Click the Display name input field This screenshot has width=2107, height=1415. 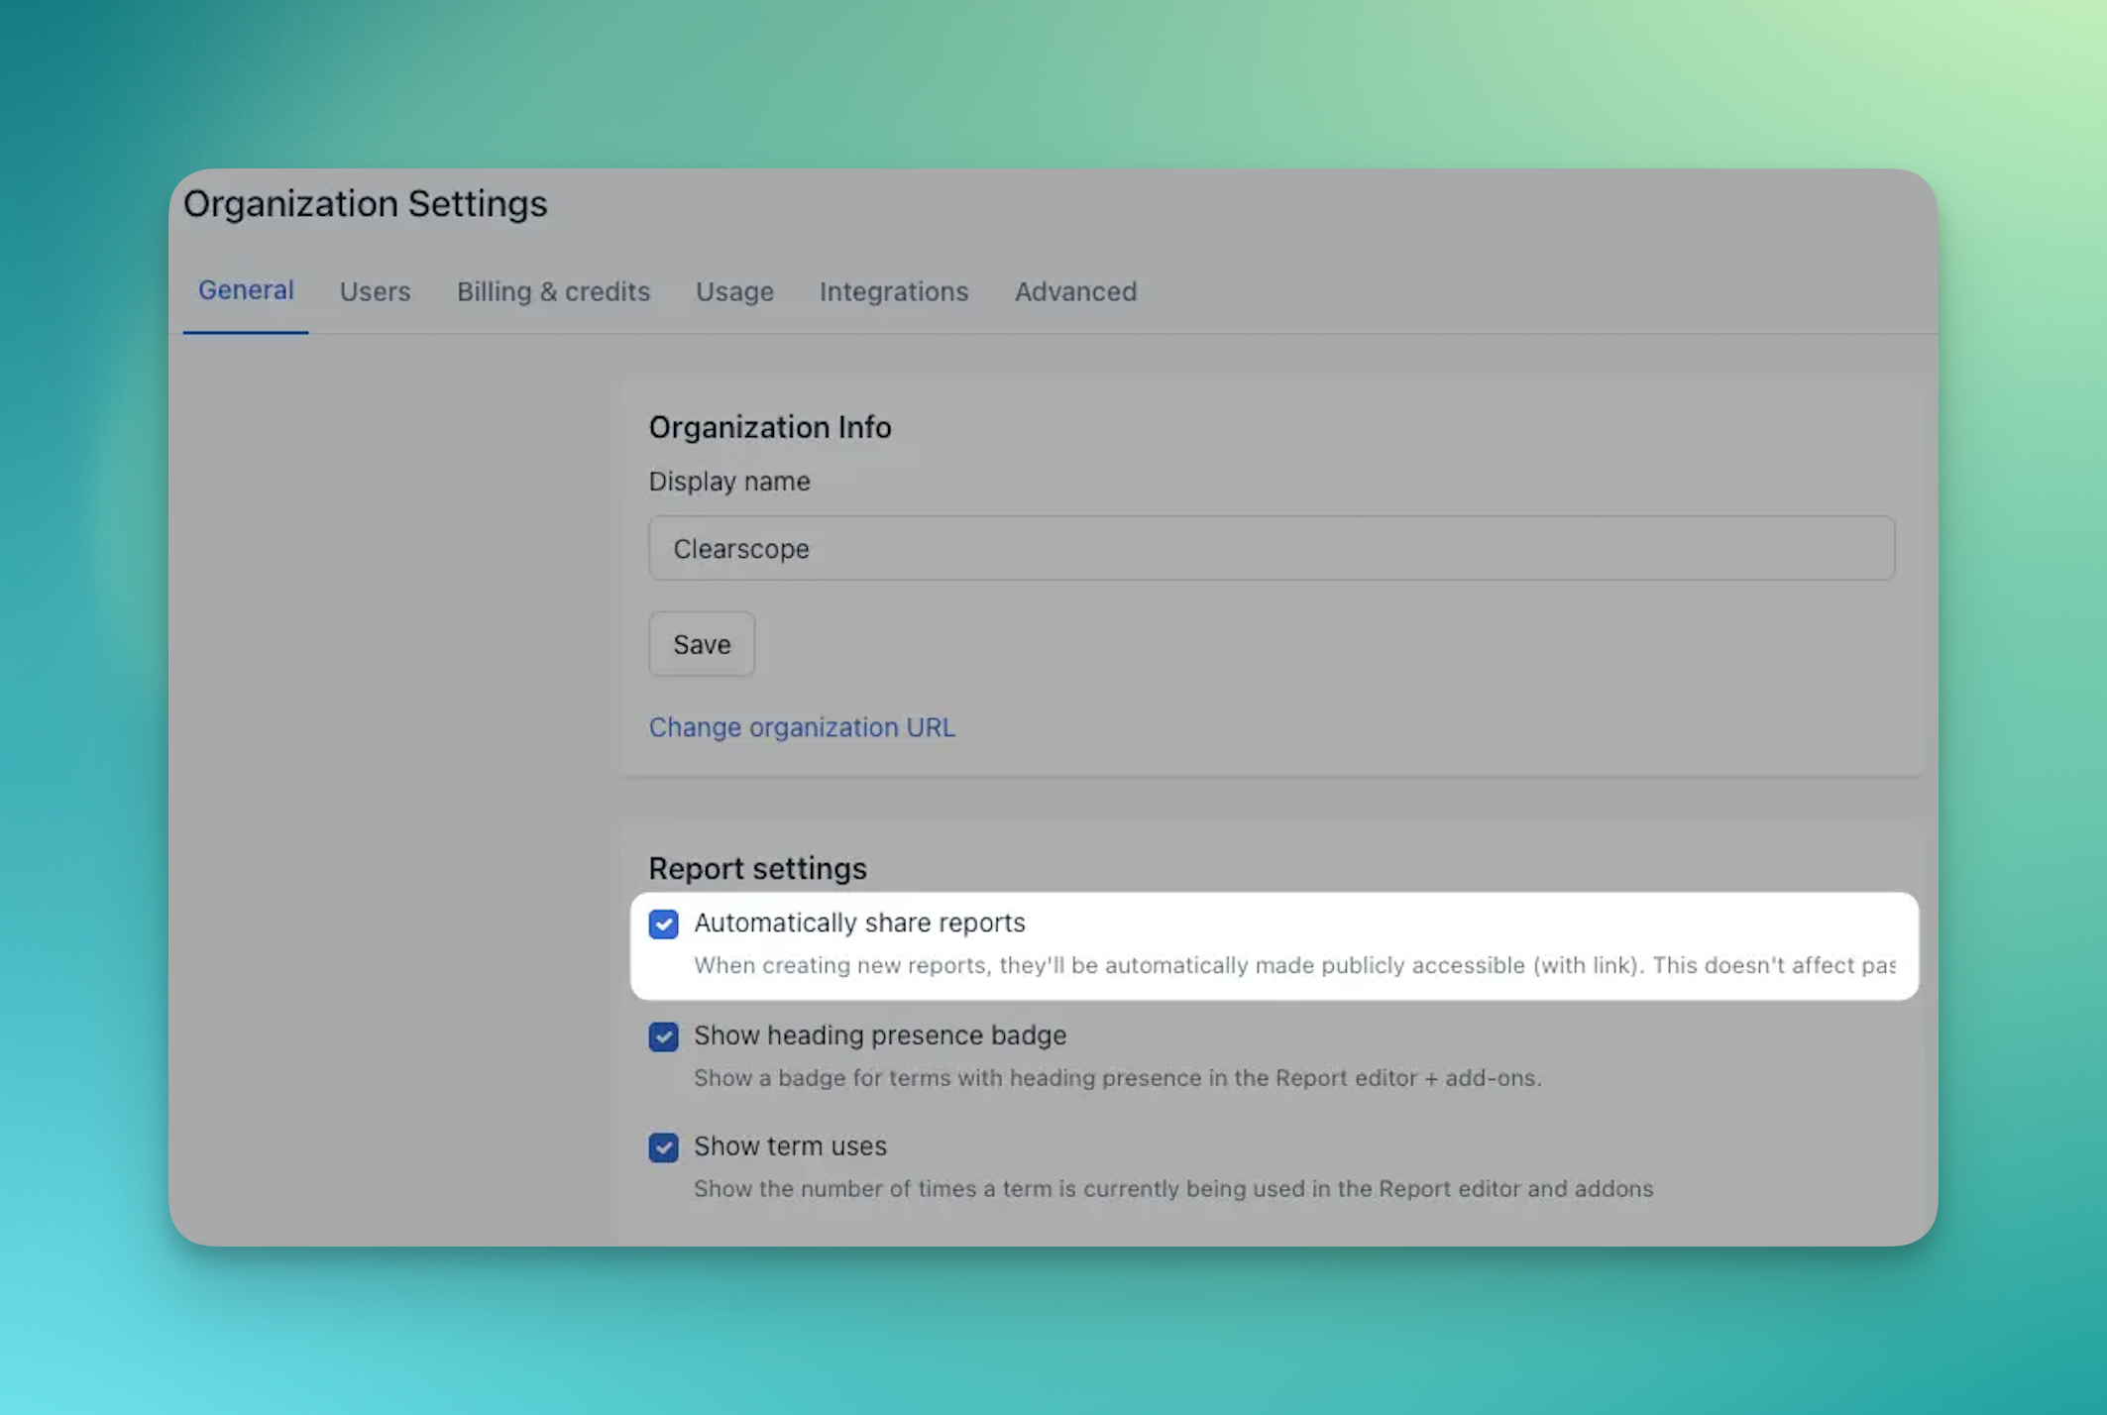click(x=1271, y=548)
